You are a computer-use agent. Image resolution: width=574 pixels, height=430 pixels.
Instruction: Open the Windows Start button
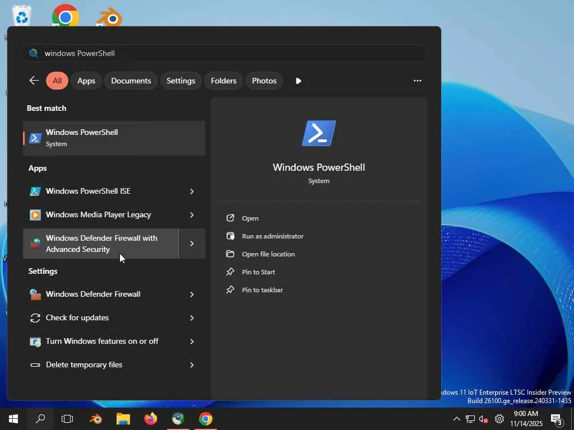point(13,419)
